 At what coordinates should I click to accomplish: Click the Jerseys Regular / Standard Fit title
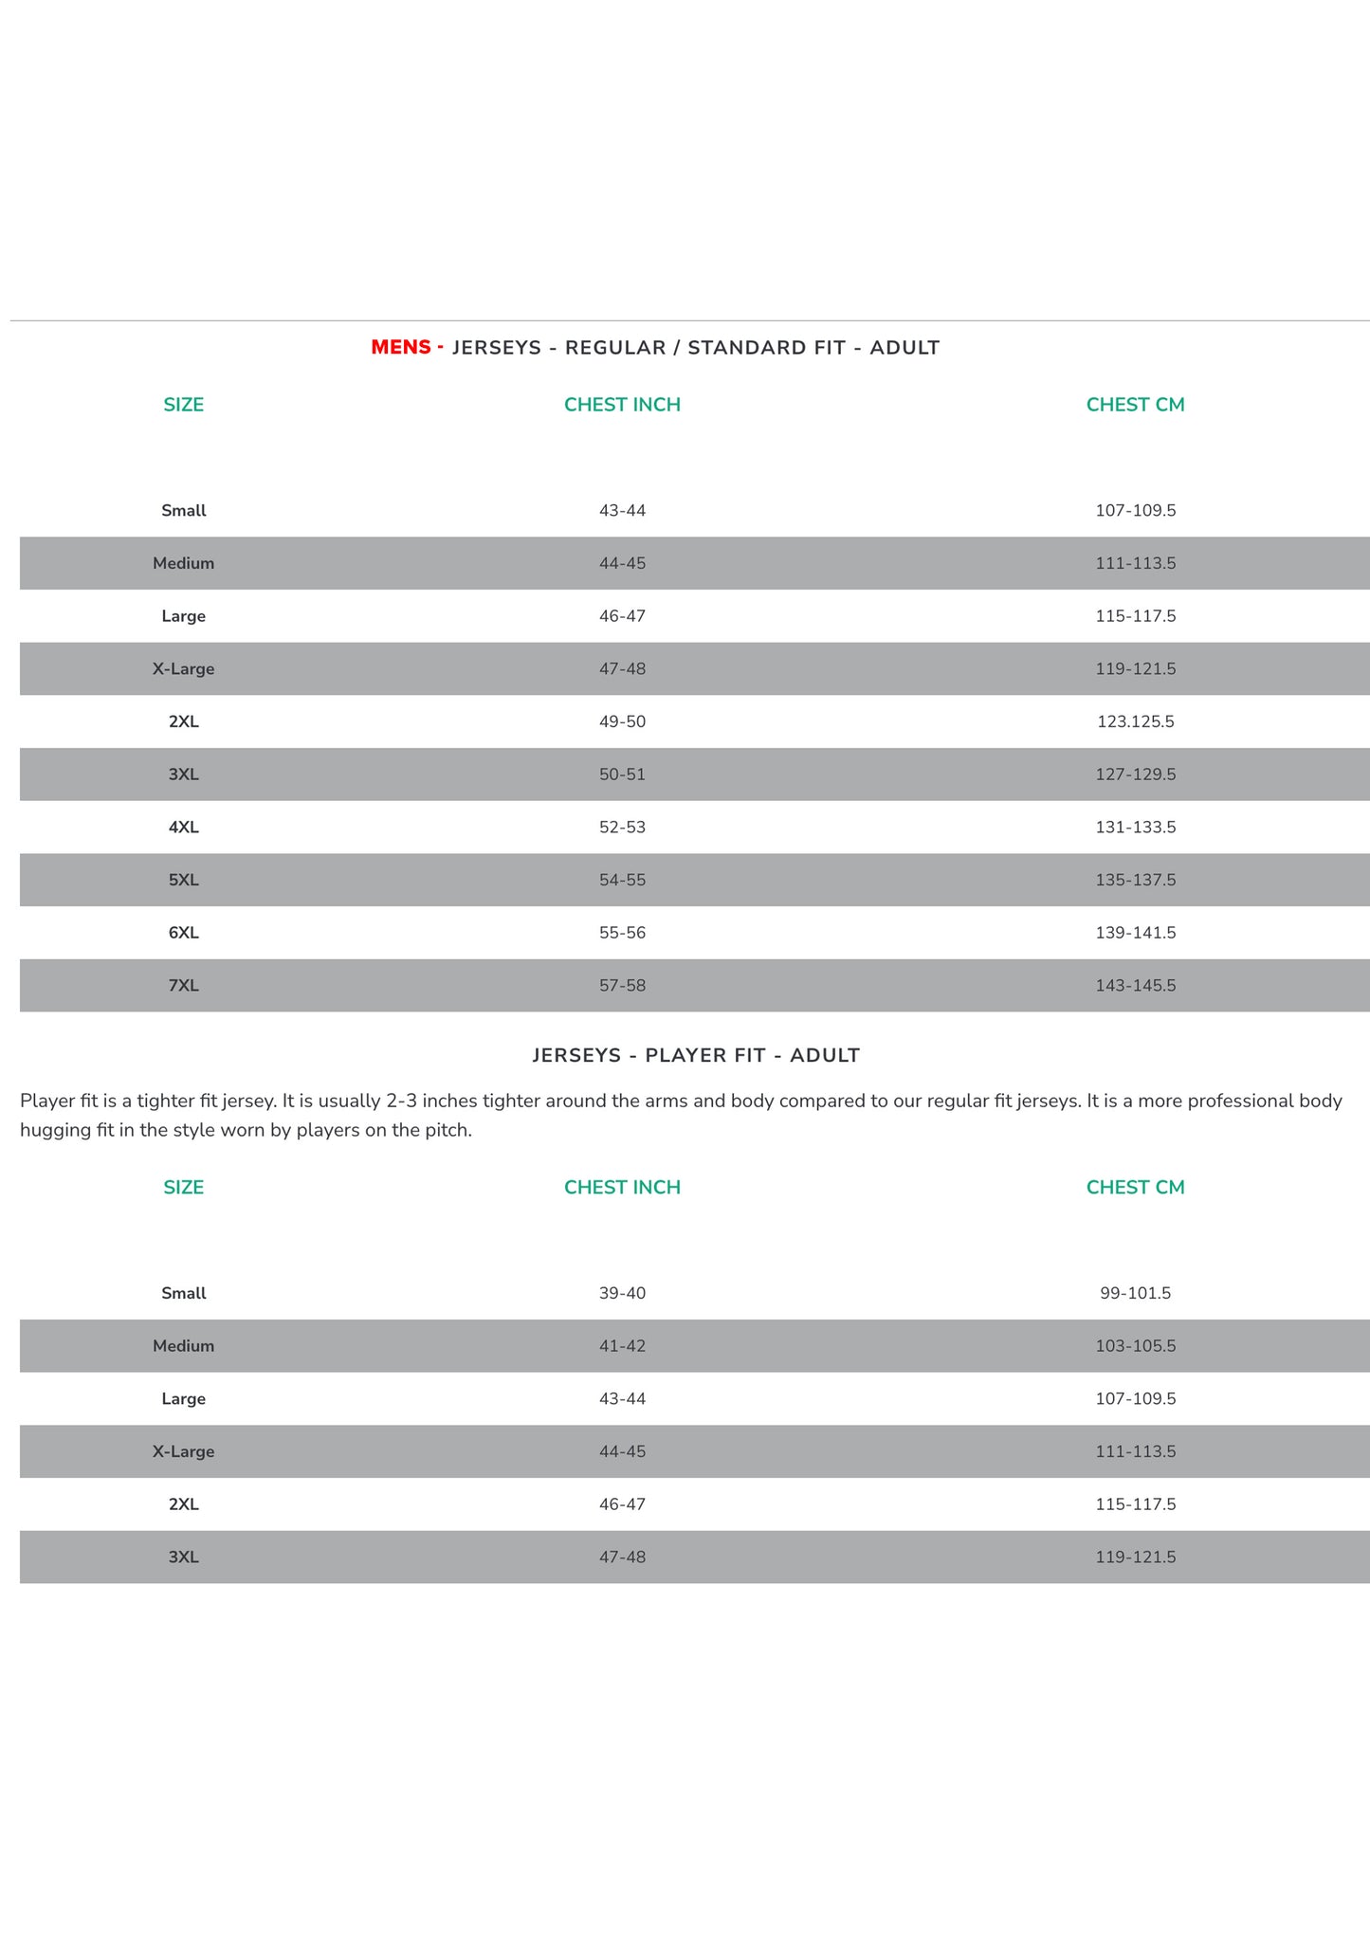[696, 348]
